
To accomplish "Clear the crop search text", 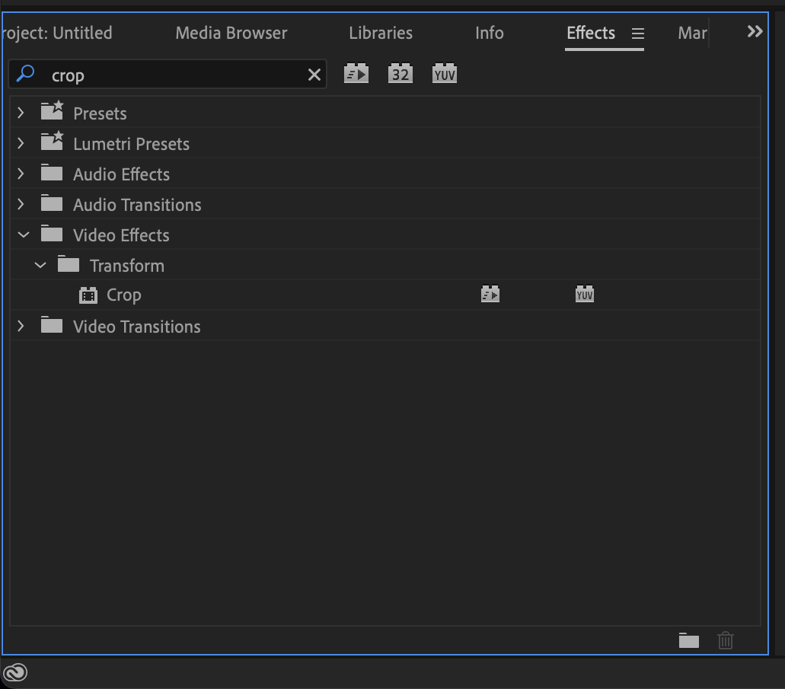I will point(314,75).
